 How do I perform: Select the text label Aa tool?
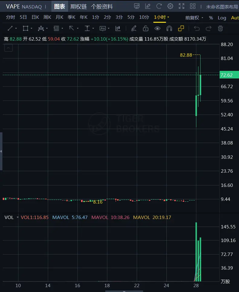pos(103,28)
